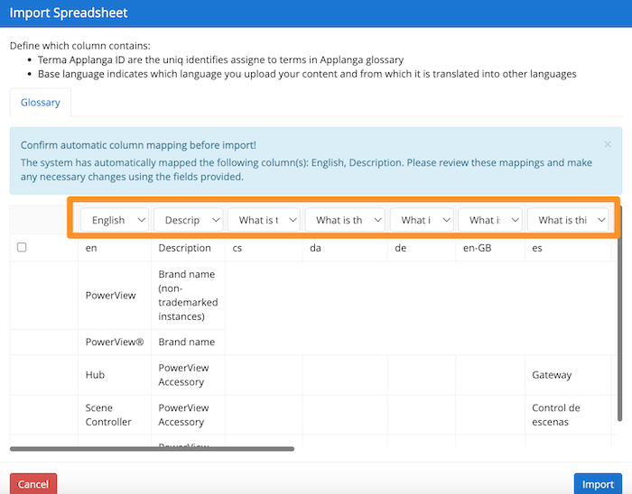Click the Import Spreadsheet dialog title
The image size is (632, 494).
tap(69, 14)
